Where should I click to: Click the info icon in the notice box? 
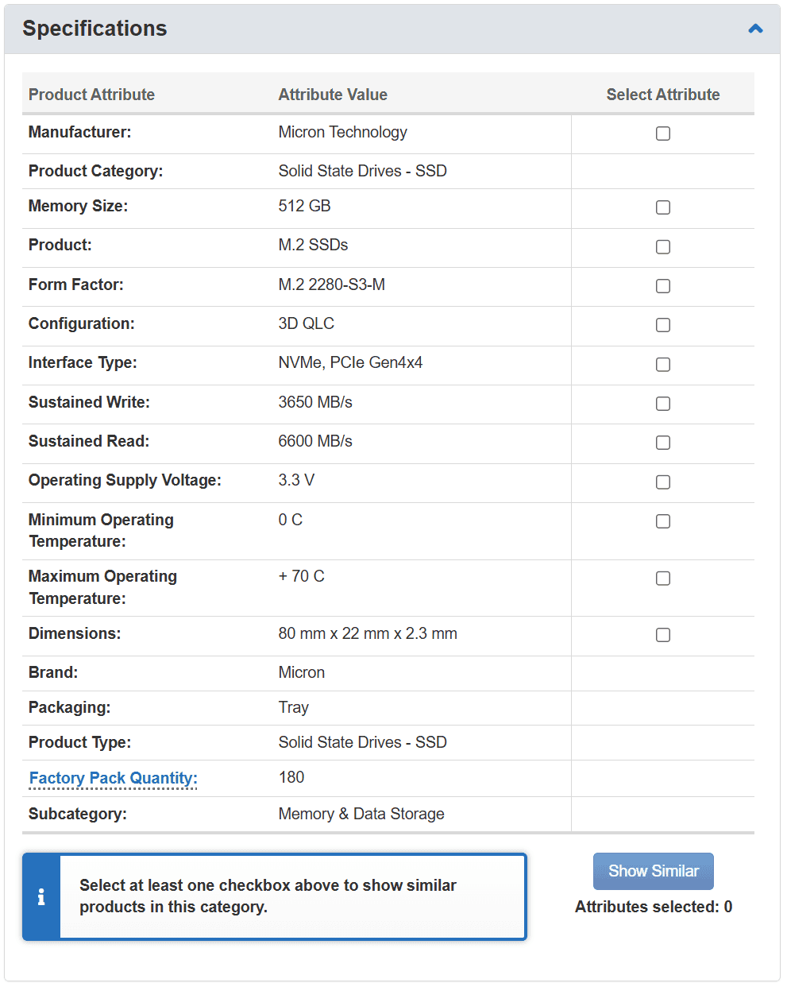click(41, 896)
